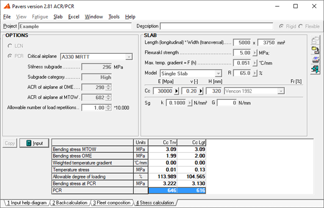Expand the Model Single Slab dropdown
324x208 pixels.
click(x=218, y=73)
